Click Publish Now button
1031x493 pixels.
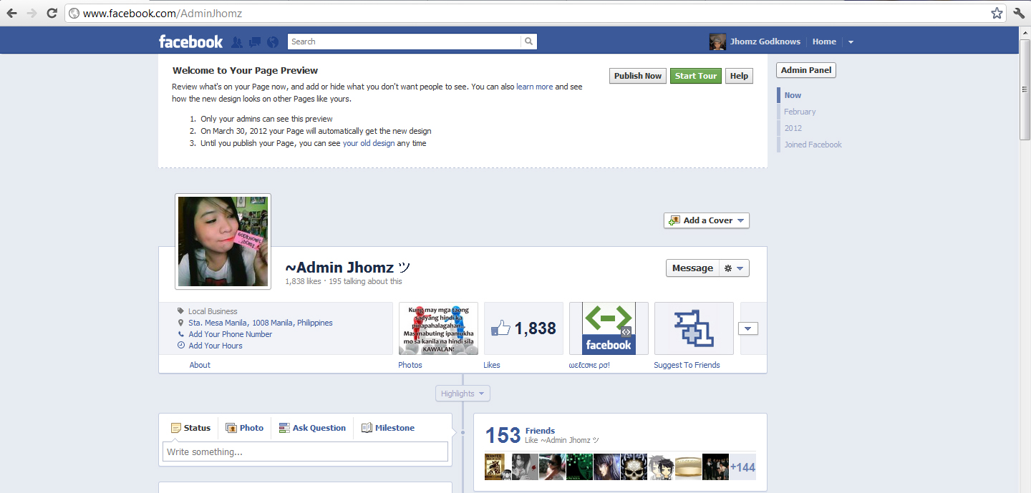click(x=638, y=76)
